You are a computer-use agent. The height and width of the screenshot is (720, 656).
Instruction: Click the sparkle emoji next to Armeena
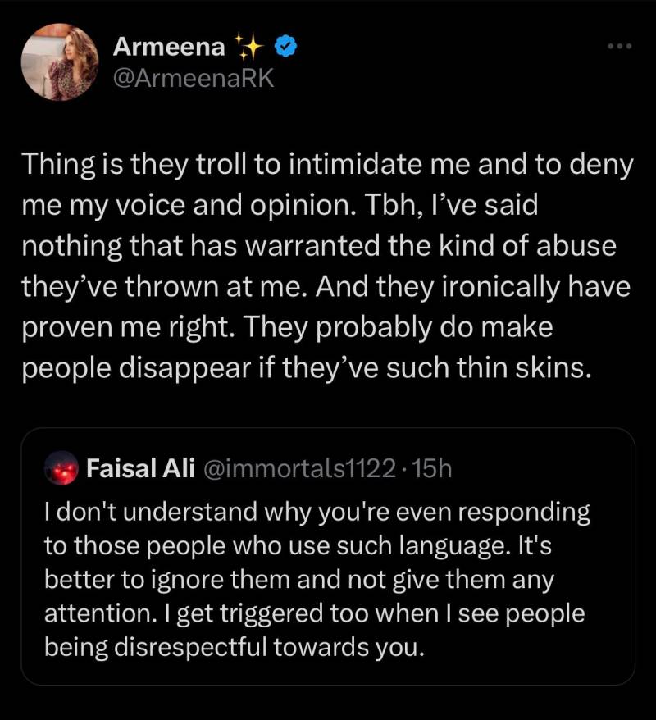tap(249, 46)
